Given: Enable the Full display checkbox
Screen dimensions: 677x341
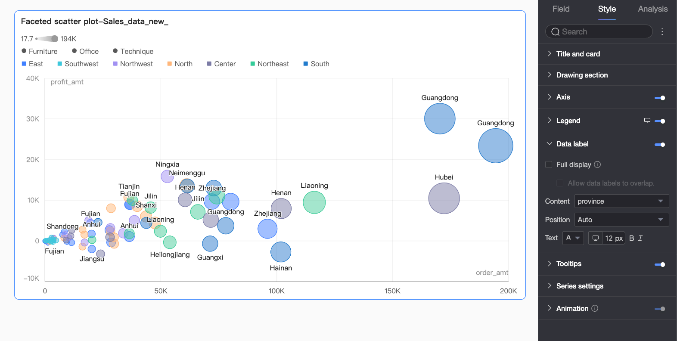Looking at the screenshot, I should pos(549,164).
